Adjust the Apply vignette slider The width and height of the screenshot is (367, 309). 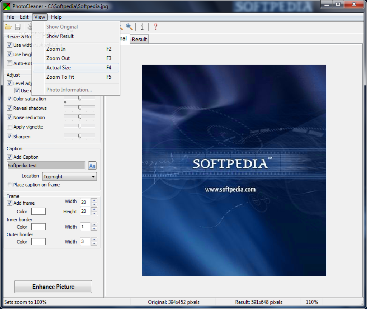pyautogui.click(x=80, y=126)
